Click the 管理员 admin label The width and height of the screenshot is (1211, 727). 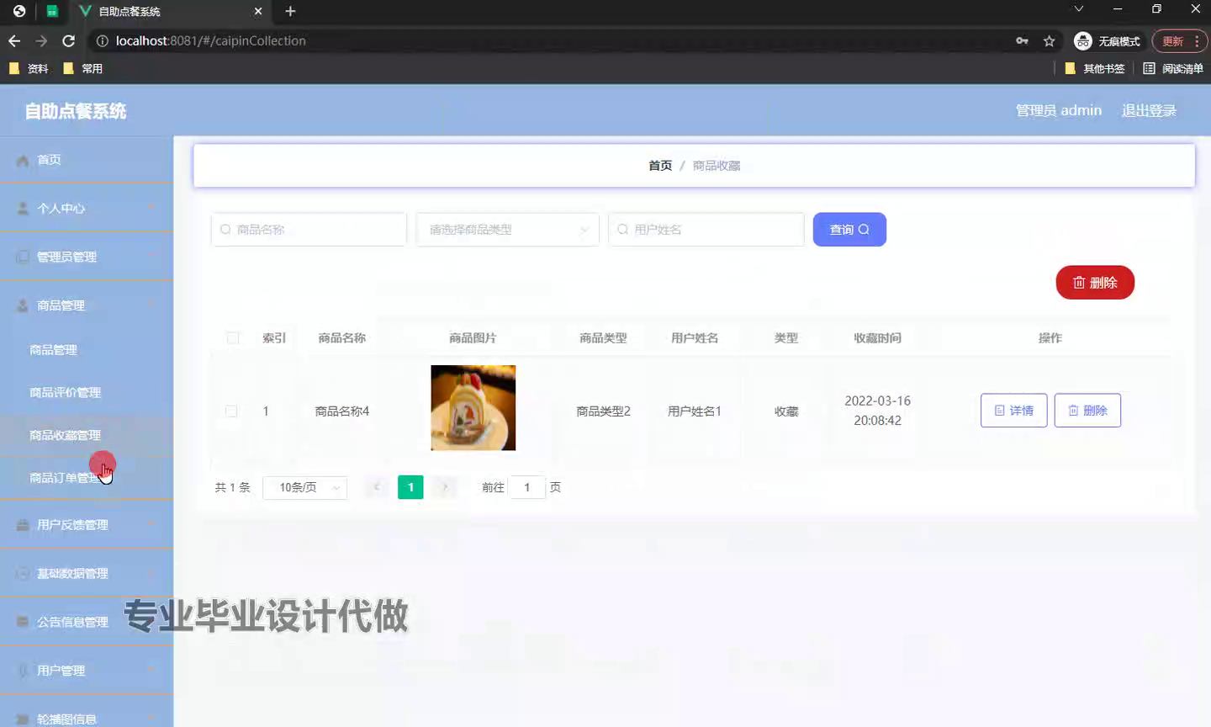pos(1058,110)
